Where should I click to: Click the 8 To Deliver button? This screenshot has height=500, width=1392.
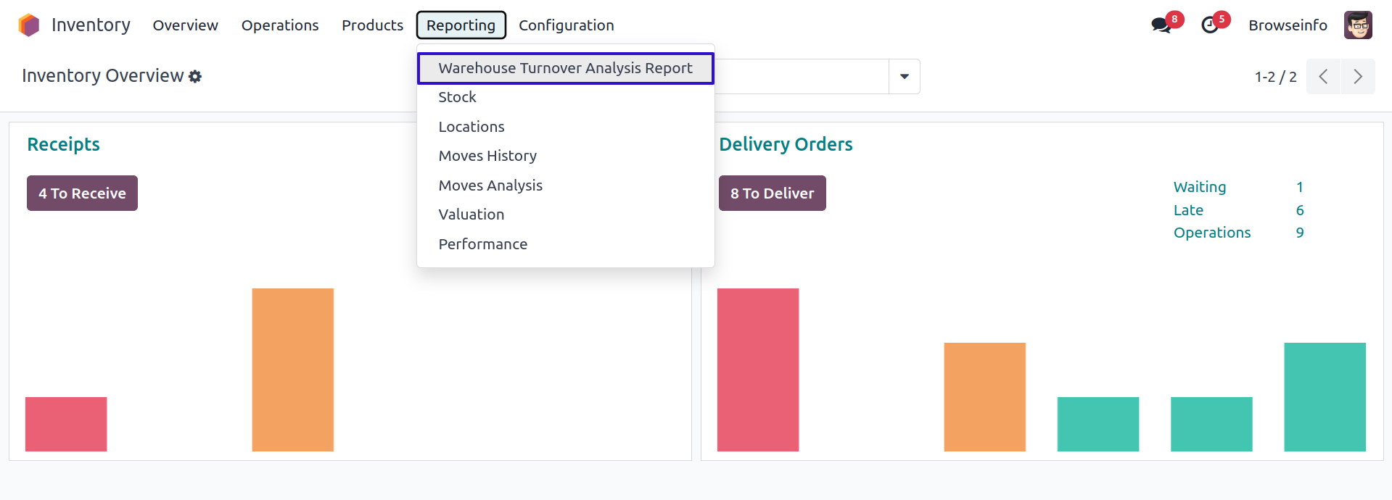[772, 193]
